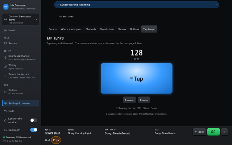This screenshot has width=232, height=145.
Task: Click the Back button in the bottom bar
Action: click(x=199, y=132)
